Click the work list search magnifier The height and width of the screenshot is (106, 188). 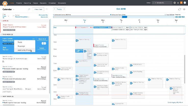29,9
